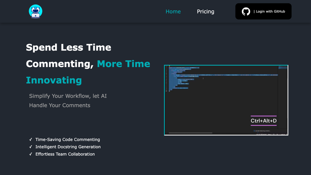Select the Intelligent Docstring Generation feature text

(x=68, y=147)
